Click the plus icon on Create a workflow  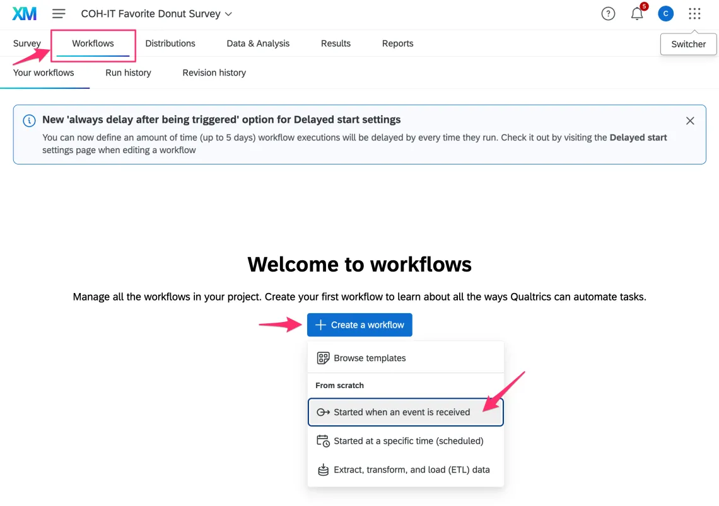[x=320, y=325]
